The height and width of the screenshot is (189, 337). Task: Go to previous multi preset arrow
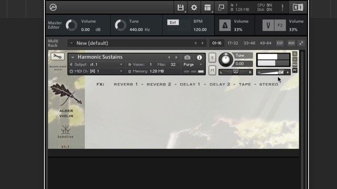195,43
